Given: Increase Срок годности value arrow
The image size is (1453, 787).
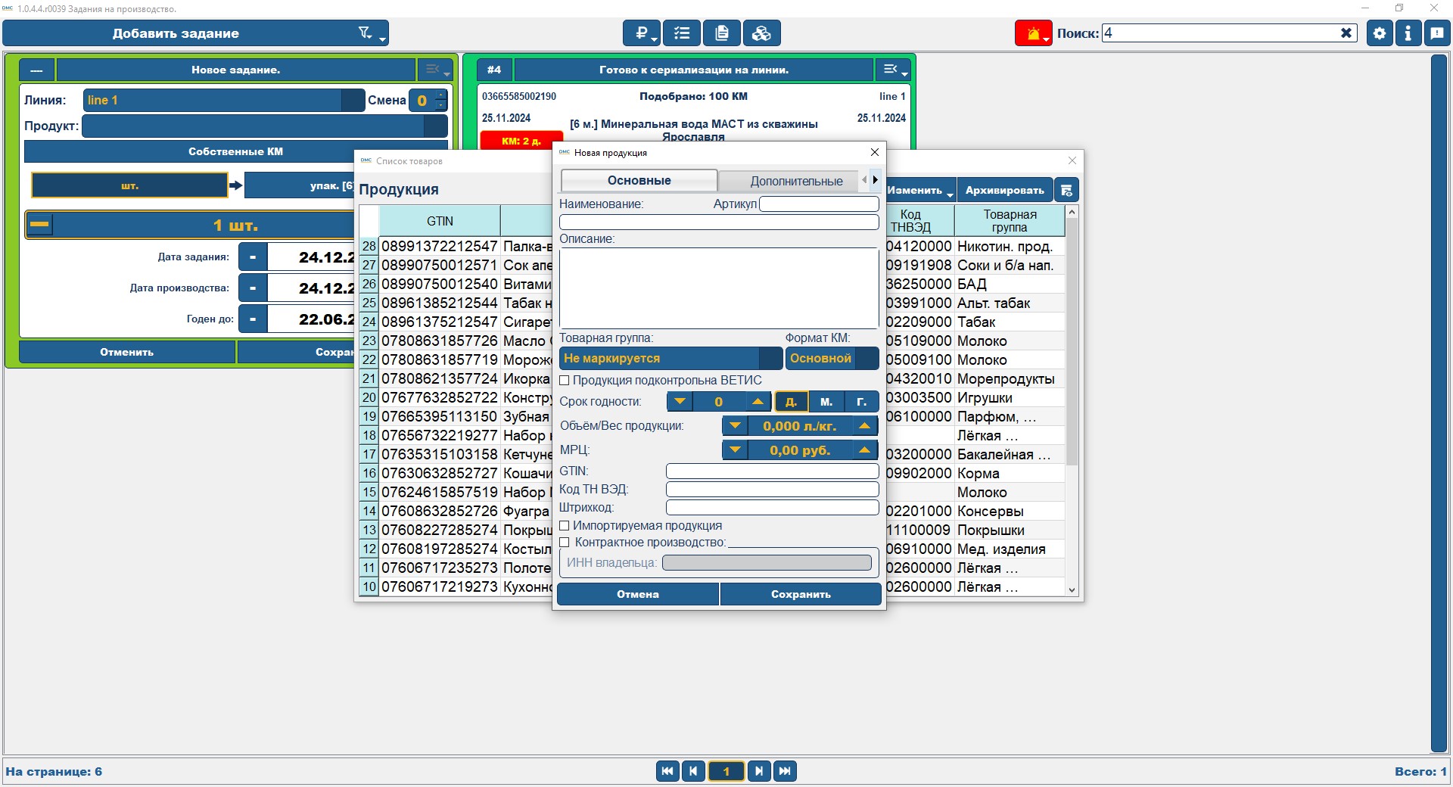Looking at the screenshot, I should point(758,402).
